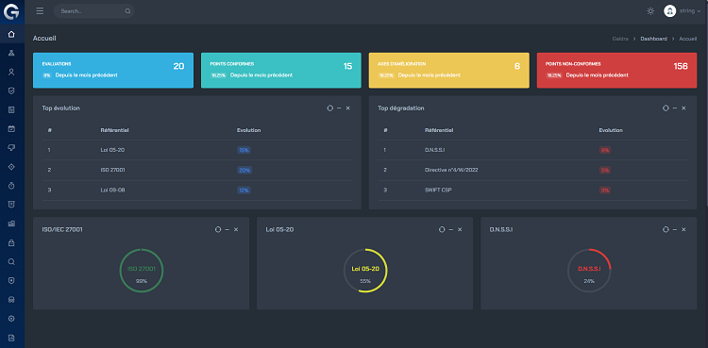The image size is (708, 348).
Task: Open the Home icon in sidebar
Action: (x=11, y=34)
